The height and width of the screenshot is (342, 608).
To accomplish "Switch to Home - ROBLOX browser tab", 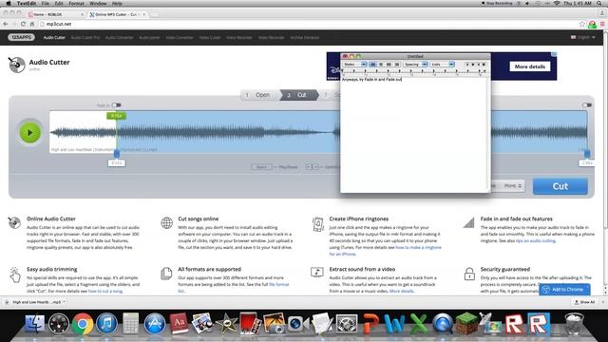I will point(56,14).
